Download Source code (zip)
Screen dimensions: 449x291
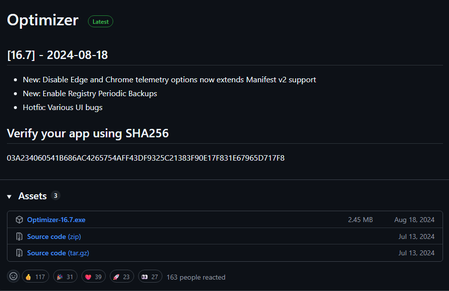click(54, 236)
